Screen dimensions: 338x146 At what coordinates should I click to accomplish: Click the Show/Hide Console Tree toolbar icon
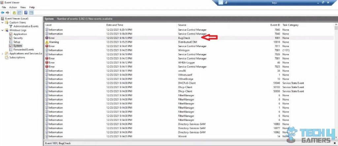tap(20, 13)
